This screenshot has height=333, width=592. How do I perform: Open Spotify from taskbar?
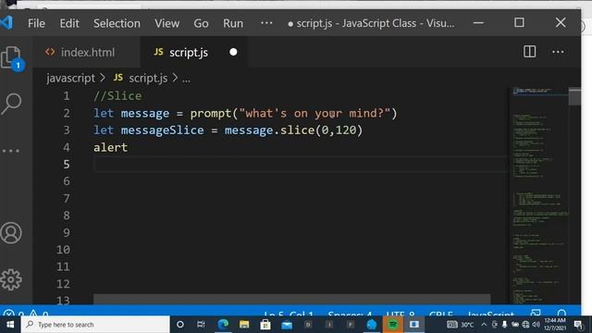[392, 325]
